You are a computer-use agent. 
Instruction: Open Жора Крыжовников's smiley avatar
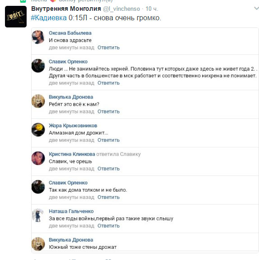click(38, 130)
